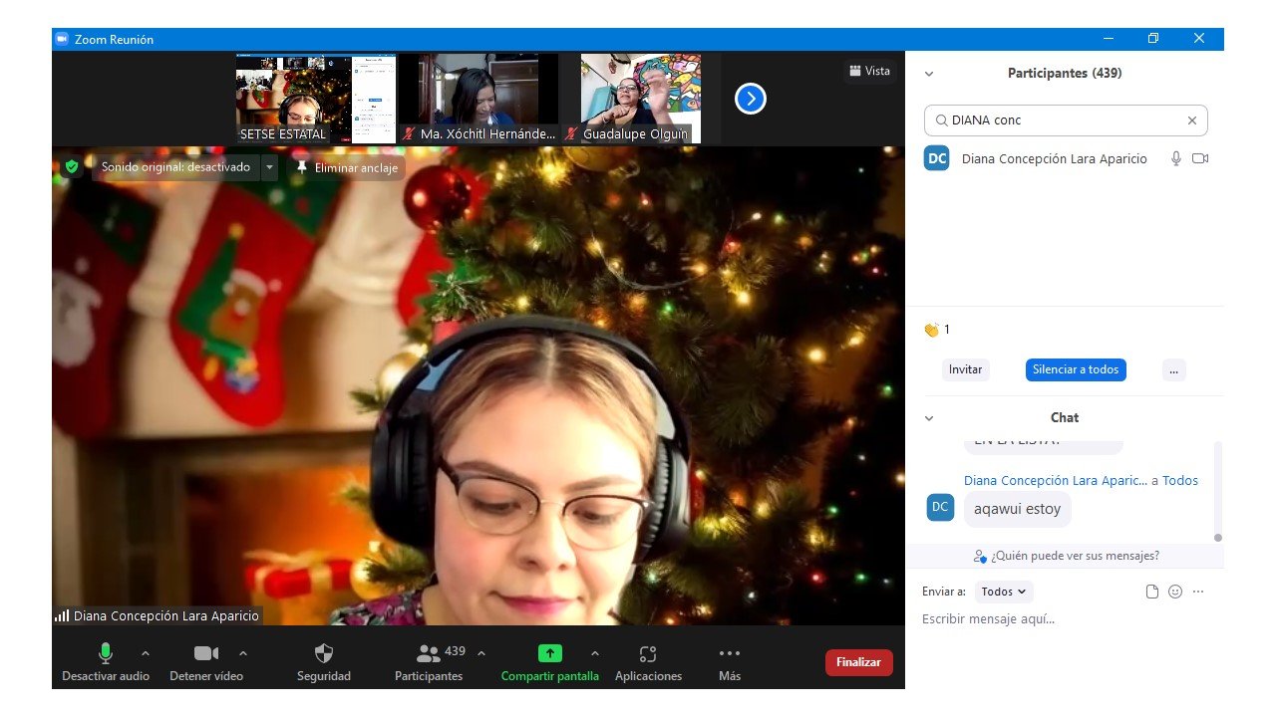Expand audio options arrow beside microphone

146,653
